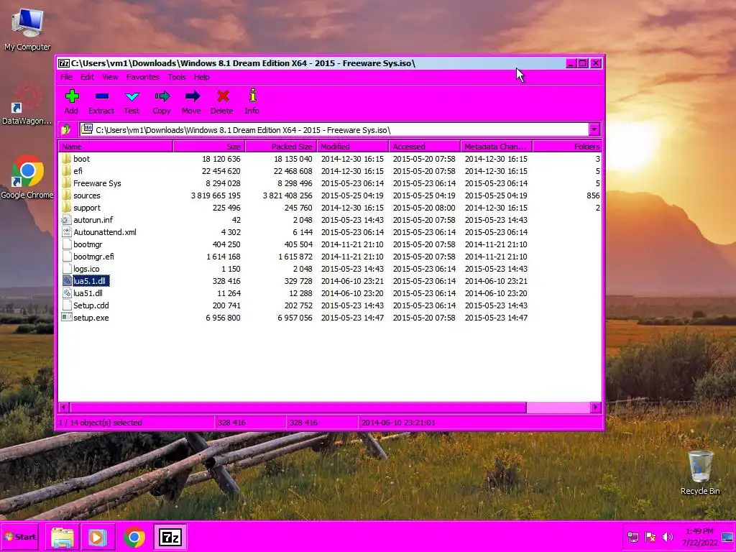Select the Setup.cdd file name

[91, 305]
